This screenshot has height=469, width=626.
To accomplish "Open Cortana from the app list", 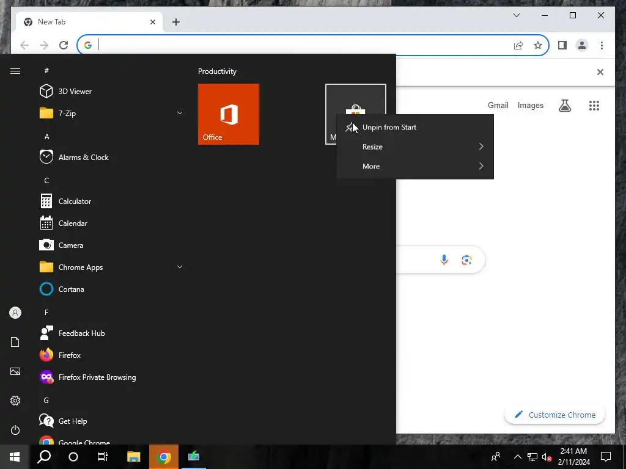I will (112, 289).
